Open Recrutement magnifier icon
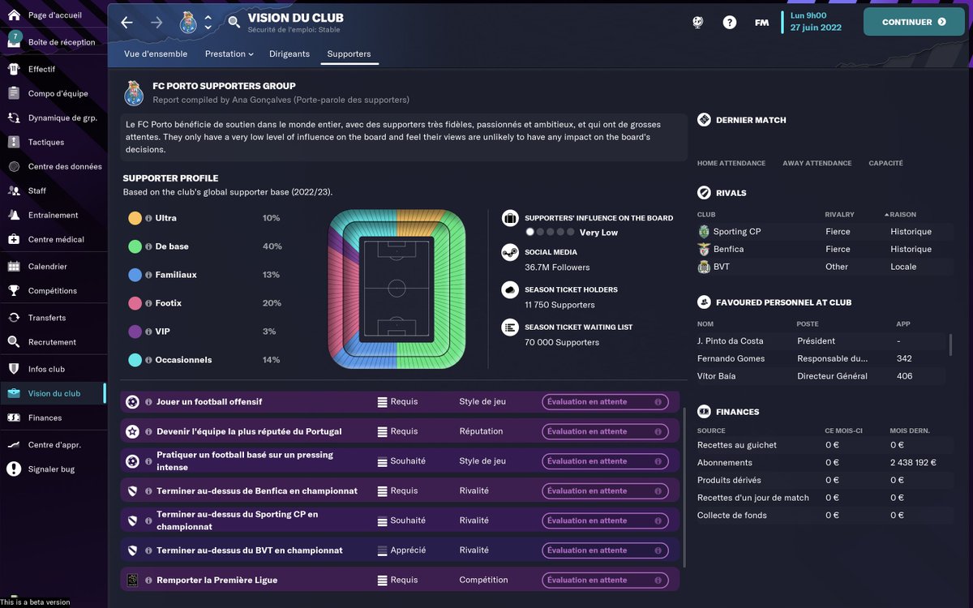Image resolution: width=973 pixels, height=608 pixels. tap(14, 341)
